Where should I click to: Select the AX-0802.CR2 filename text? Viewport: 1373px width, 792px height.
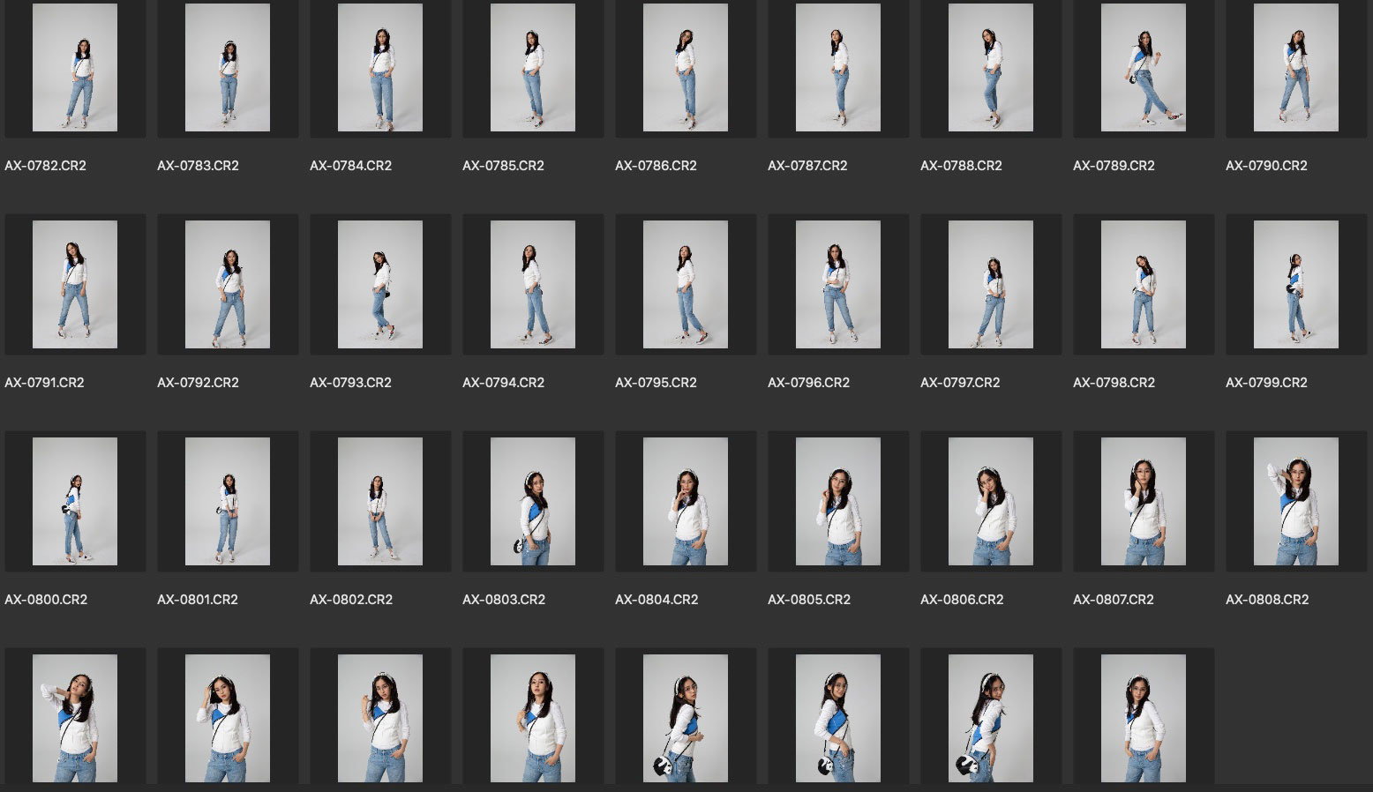[351, 600]
